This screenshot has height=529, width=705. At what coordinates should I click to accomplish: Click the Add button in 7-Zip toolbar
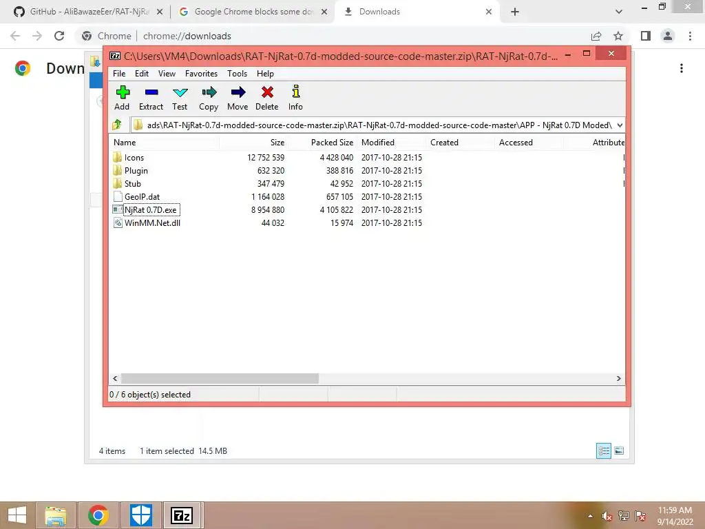122,98
